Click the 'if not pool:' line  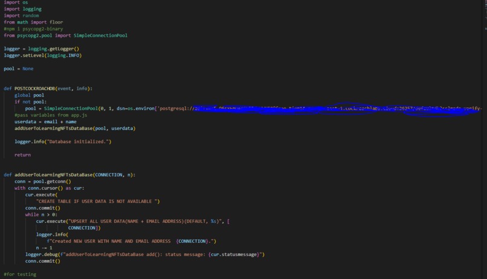[30, 102]
